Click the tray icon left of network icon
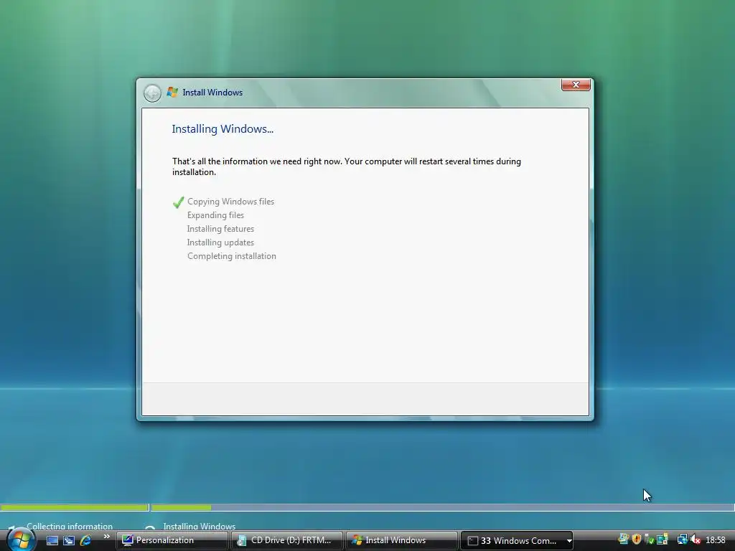This screenshot has width=735, height=551. [x=663, y=540]
